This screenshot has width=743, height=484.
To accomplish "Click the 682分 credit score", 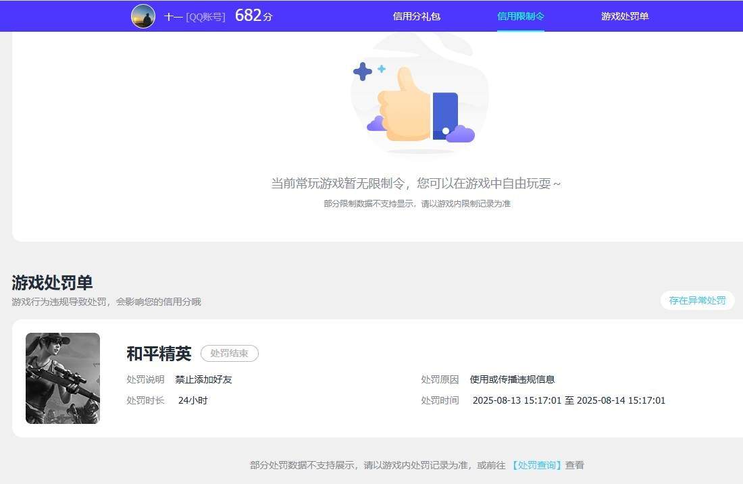I will pyautogui.click(x=253, y=16).
